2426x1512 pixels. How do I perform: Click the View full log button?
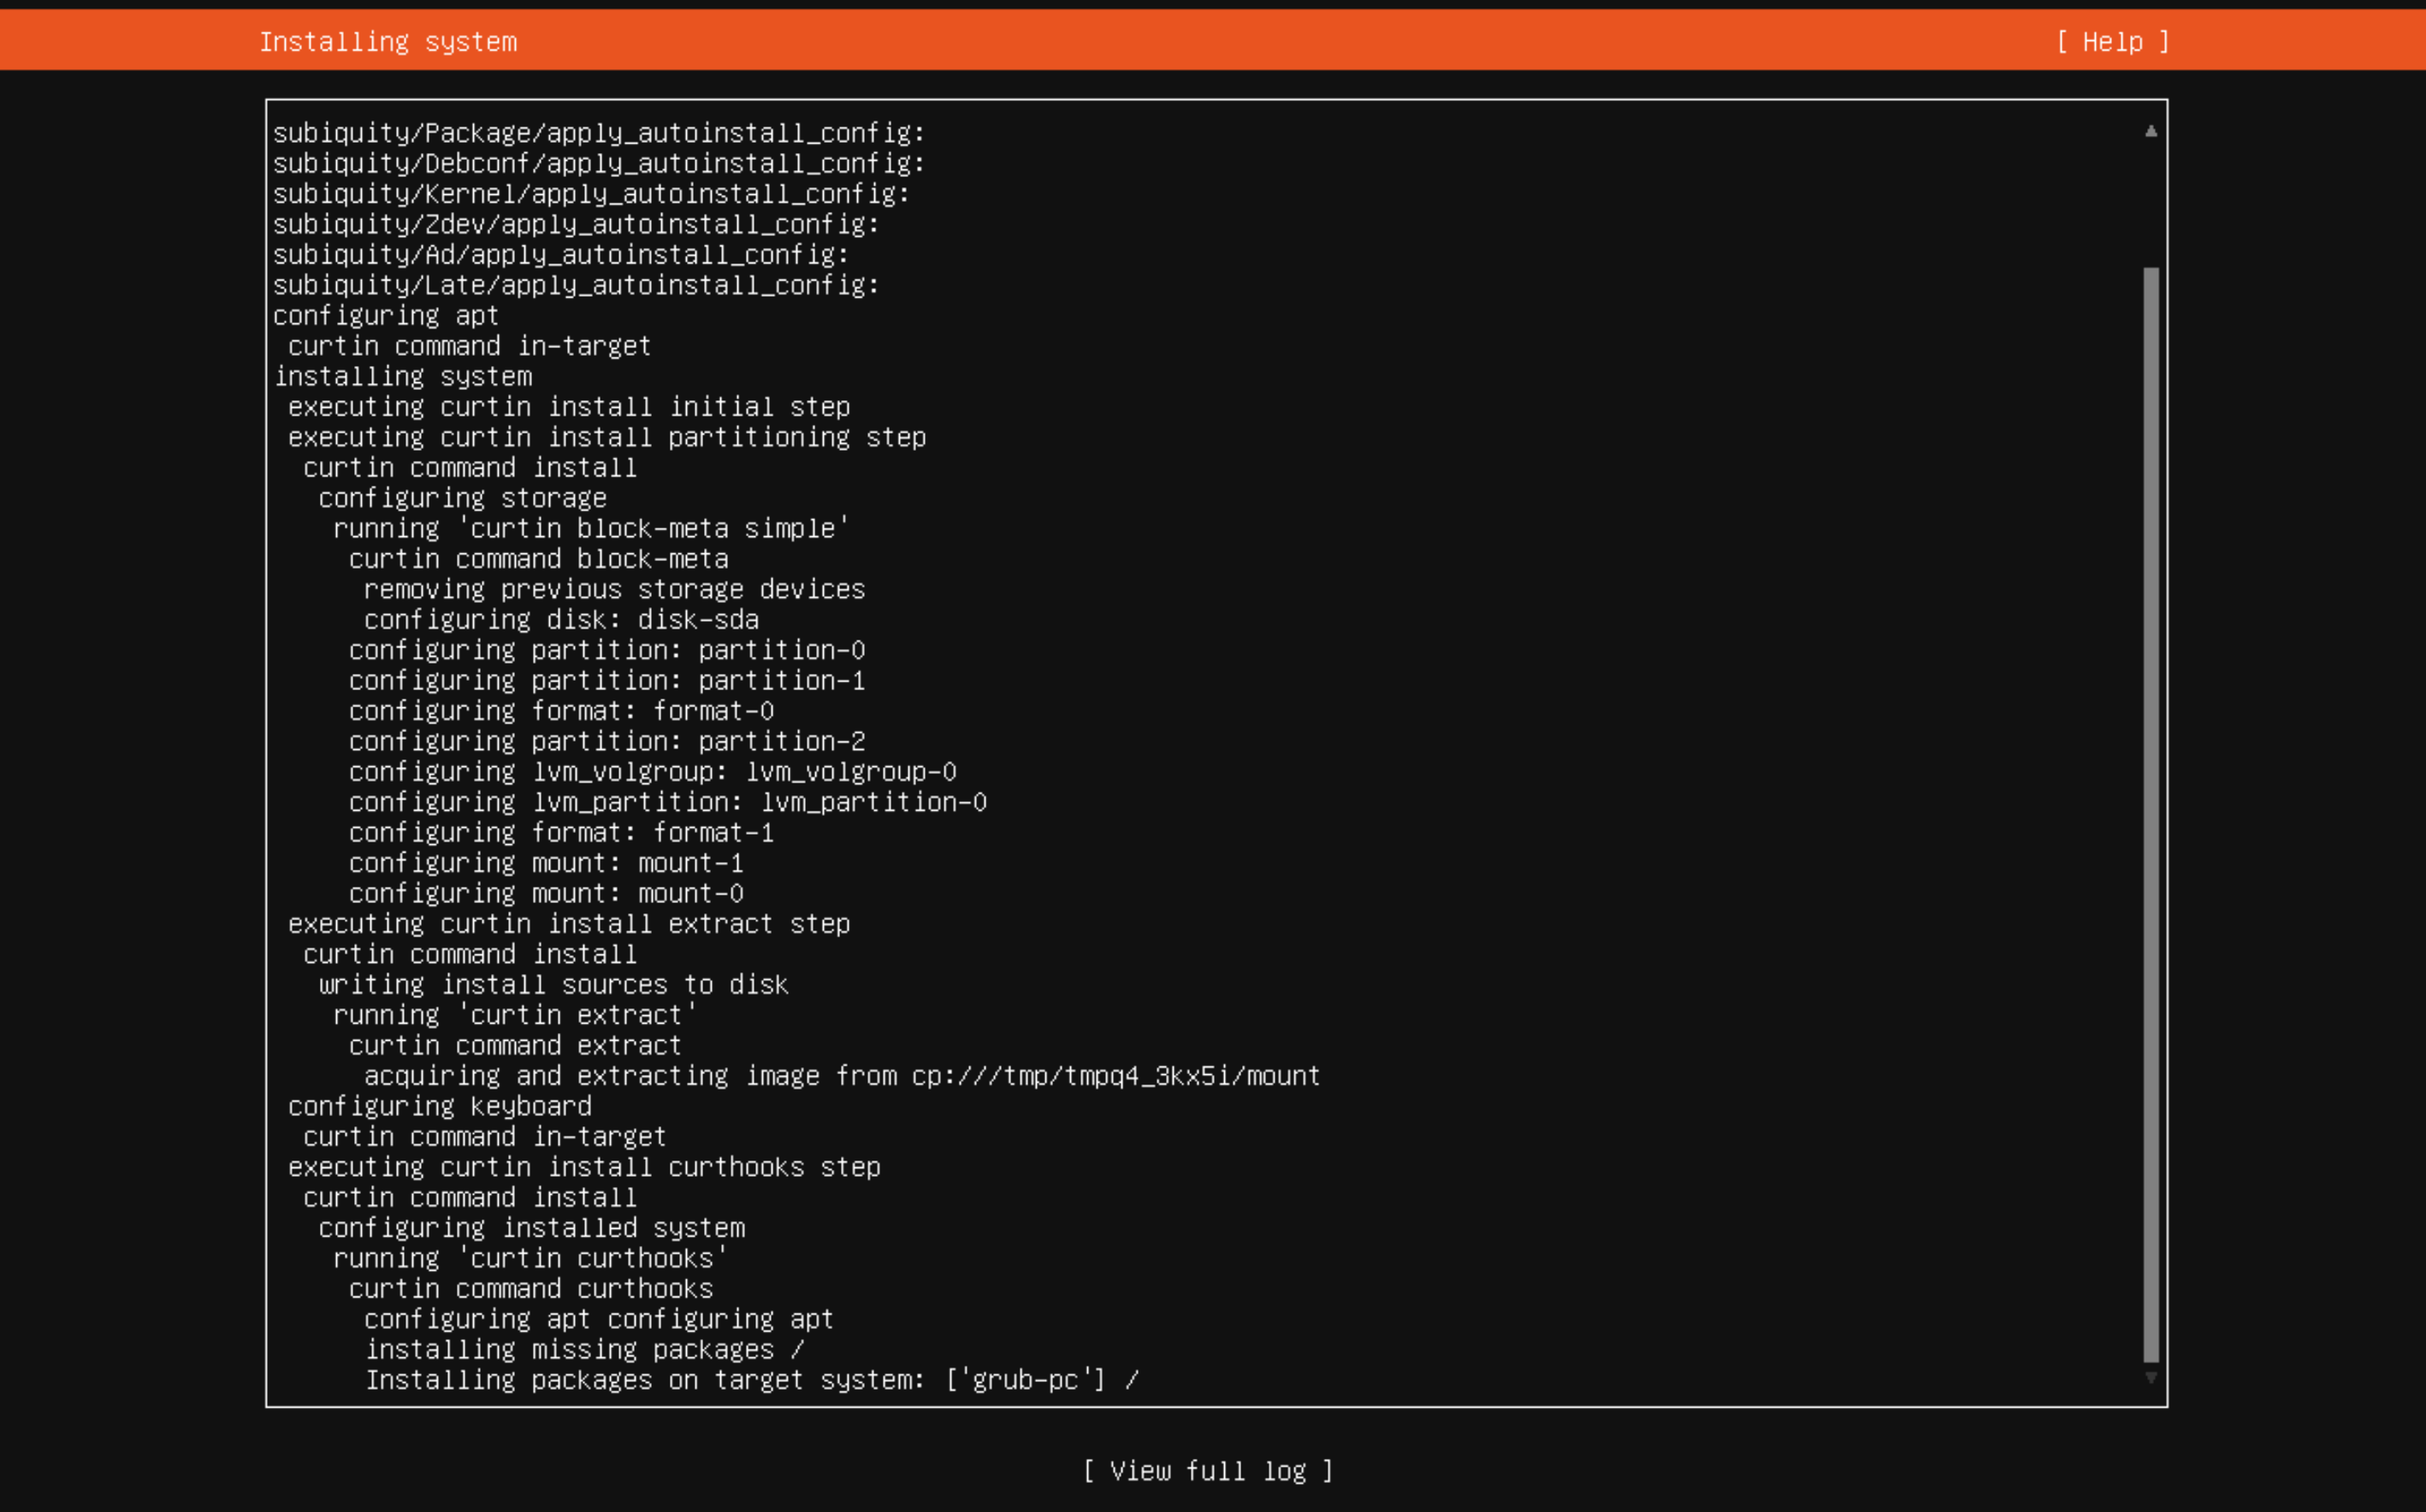(1208, 1471)
